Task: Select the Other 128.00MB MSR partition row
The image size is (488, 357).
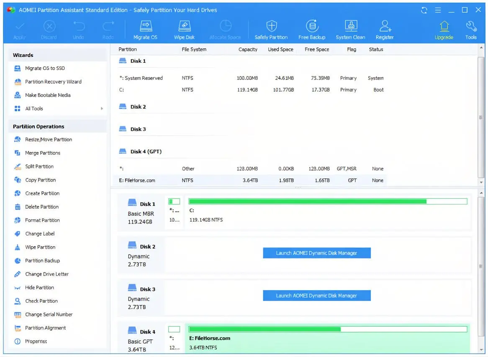Action: 251,169
